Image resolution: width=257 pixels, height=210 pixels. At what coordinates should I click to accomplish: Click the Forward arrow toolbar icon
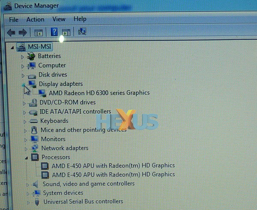pos(23,32)
